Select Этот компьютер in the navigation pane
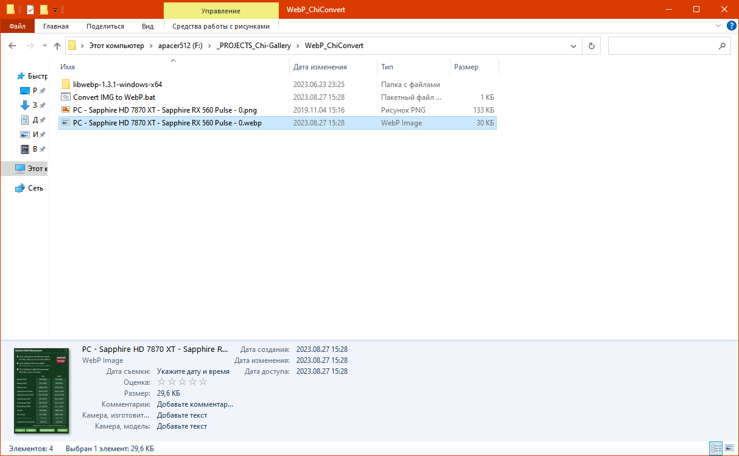The image size is (739, 456). click(24, 169)
